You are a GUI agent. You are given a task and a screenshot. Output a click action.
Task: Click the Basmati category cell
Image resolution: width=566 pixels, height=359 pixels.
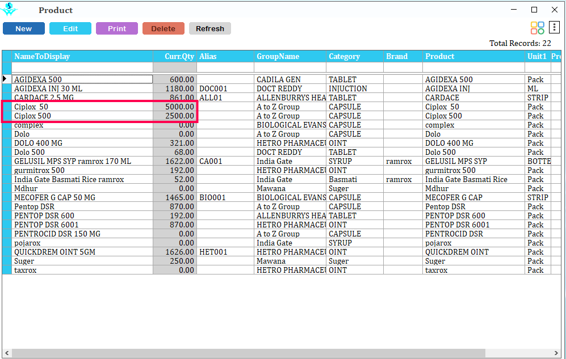[354, 179]
